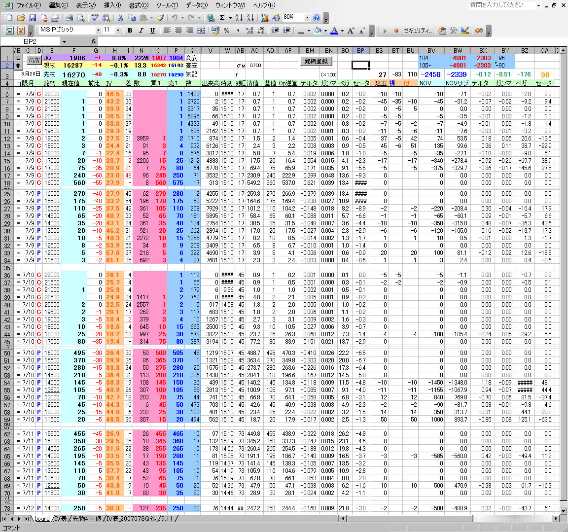Show the Drawing toolbar
This screenshot has height=532, width=568.
pyautogui.click(x=276, y=17)
